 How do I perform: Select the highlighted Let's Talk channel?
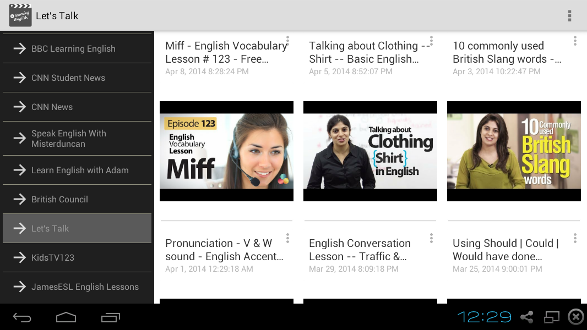(77, 228)
